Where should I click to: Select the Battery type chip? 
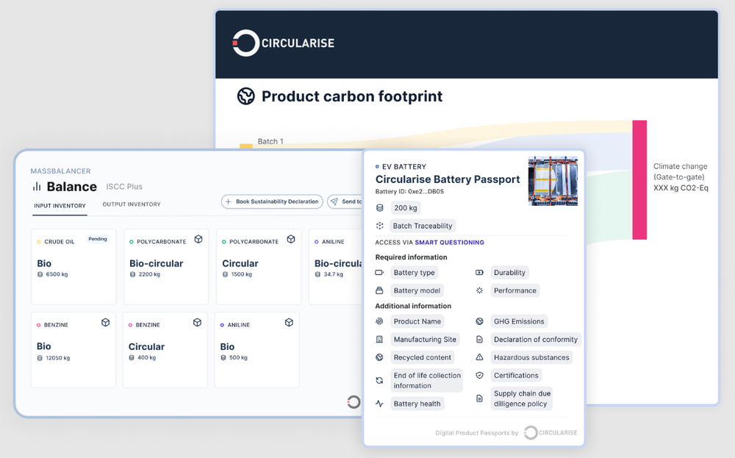pos(414,272)
